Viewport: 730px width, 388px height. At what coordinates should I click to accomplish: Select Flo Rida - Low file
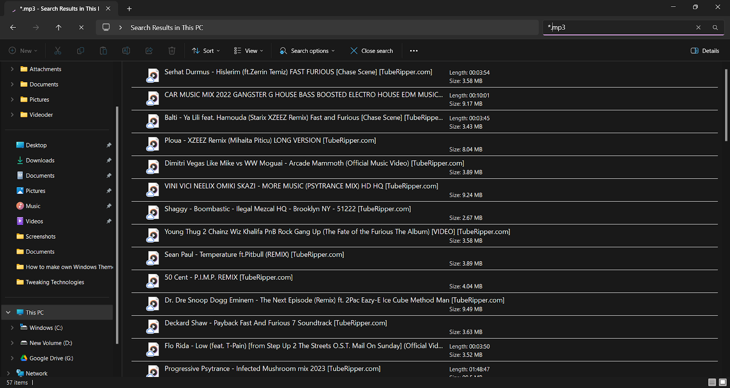click(424, 350)
